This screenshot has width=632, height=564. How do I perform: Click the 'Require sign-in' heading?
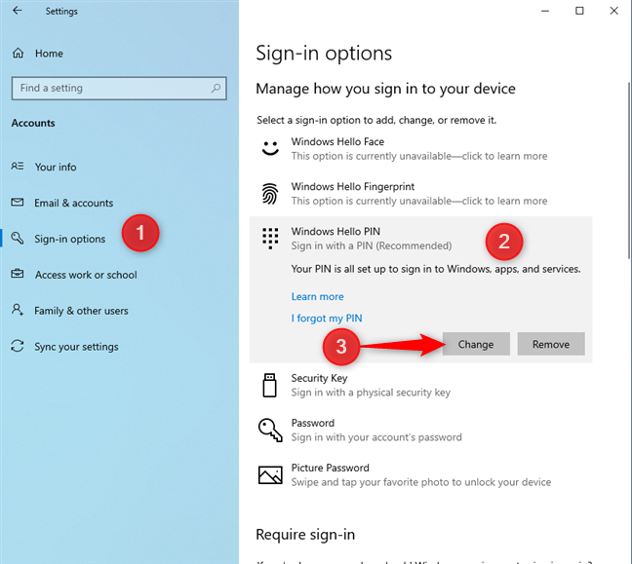(x=305, y=534)
